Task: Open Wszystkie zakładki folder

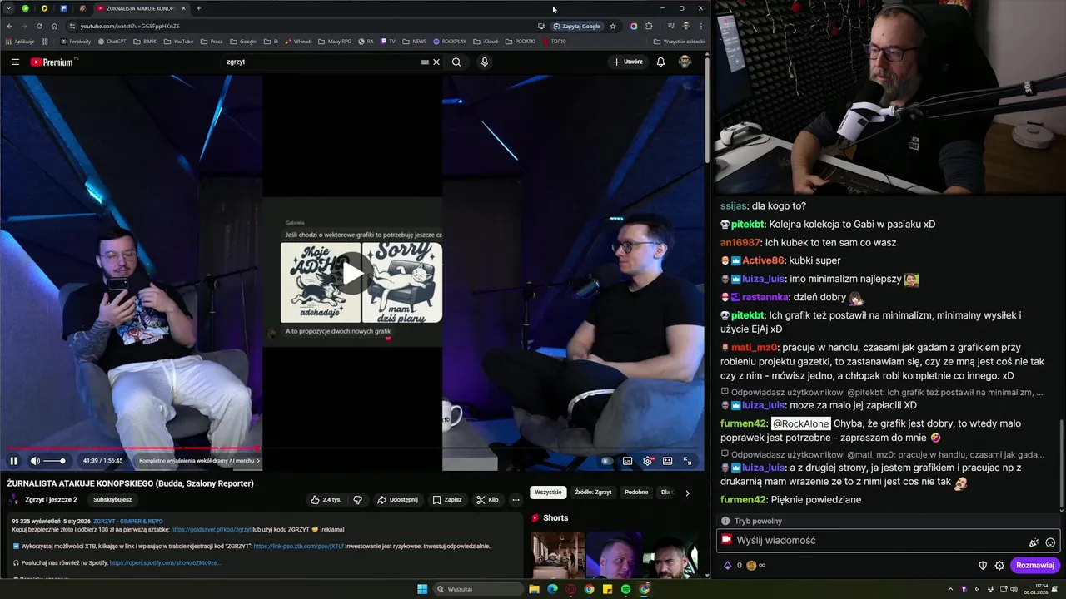Action: 679,41
